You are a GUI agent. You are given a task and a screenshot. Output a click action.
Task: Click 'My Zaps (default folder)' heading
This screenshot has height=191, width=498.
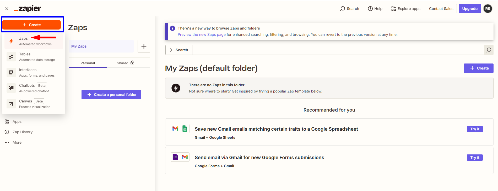[211, 68]
